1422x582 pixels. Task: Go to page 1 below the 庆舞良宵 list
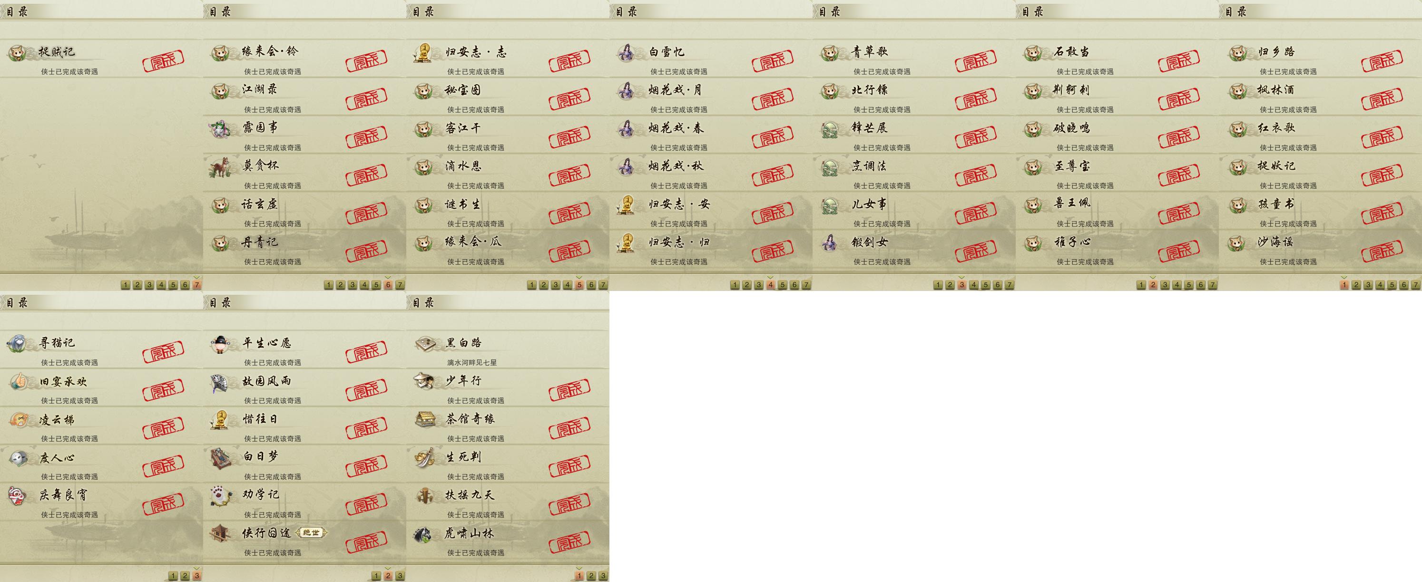tap(173, 575)
